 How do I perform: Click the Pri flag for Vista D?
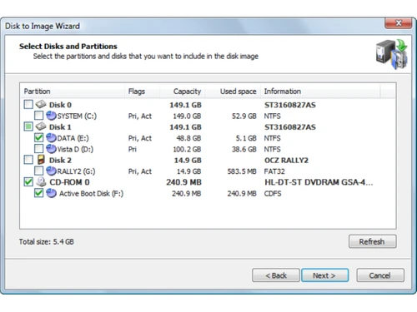click(x=133, y=149)
